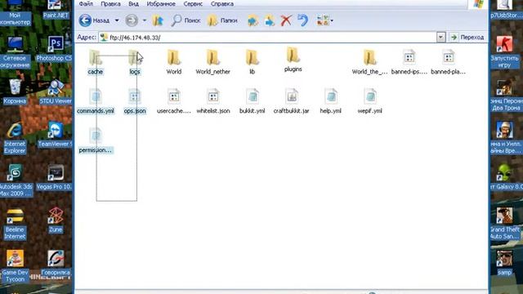The image size is (523, 294).
Task: Toggle the Folders (Папки) pane button
Action: click(222, 20)
